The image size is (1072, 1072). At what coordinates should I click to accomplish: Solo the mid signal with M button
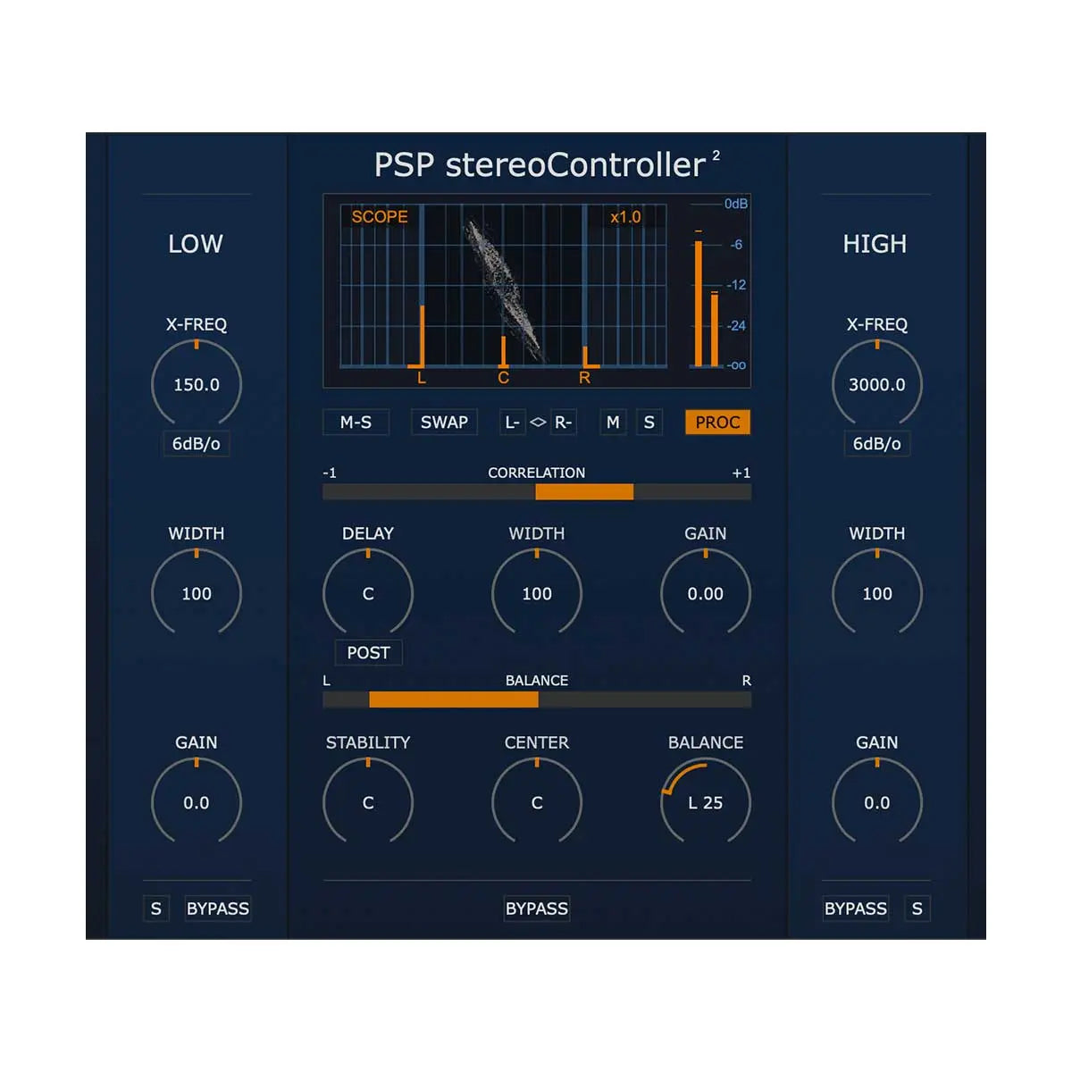[x=612, y=423]
